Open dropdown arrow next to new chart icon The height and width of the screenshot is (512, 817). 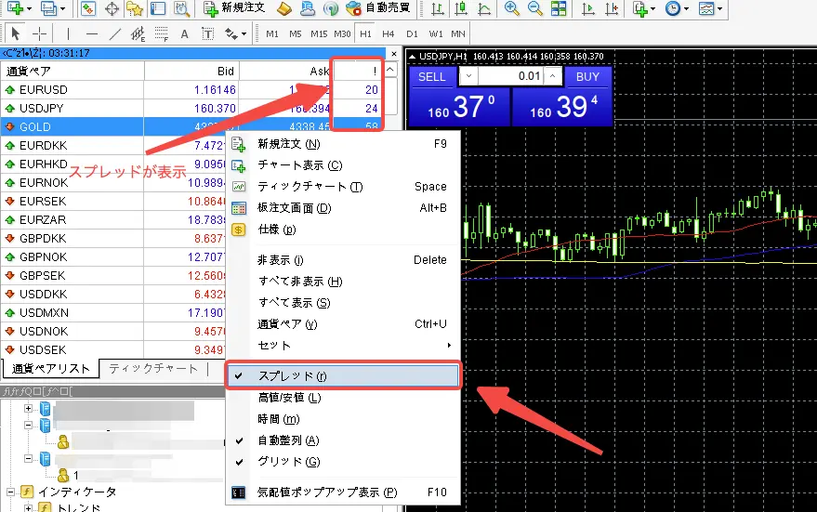(29, 8)
